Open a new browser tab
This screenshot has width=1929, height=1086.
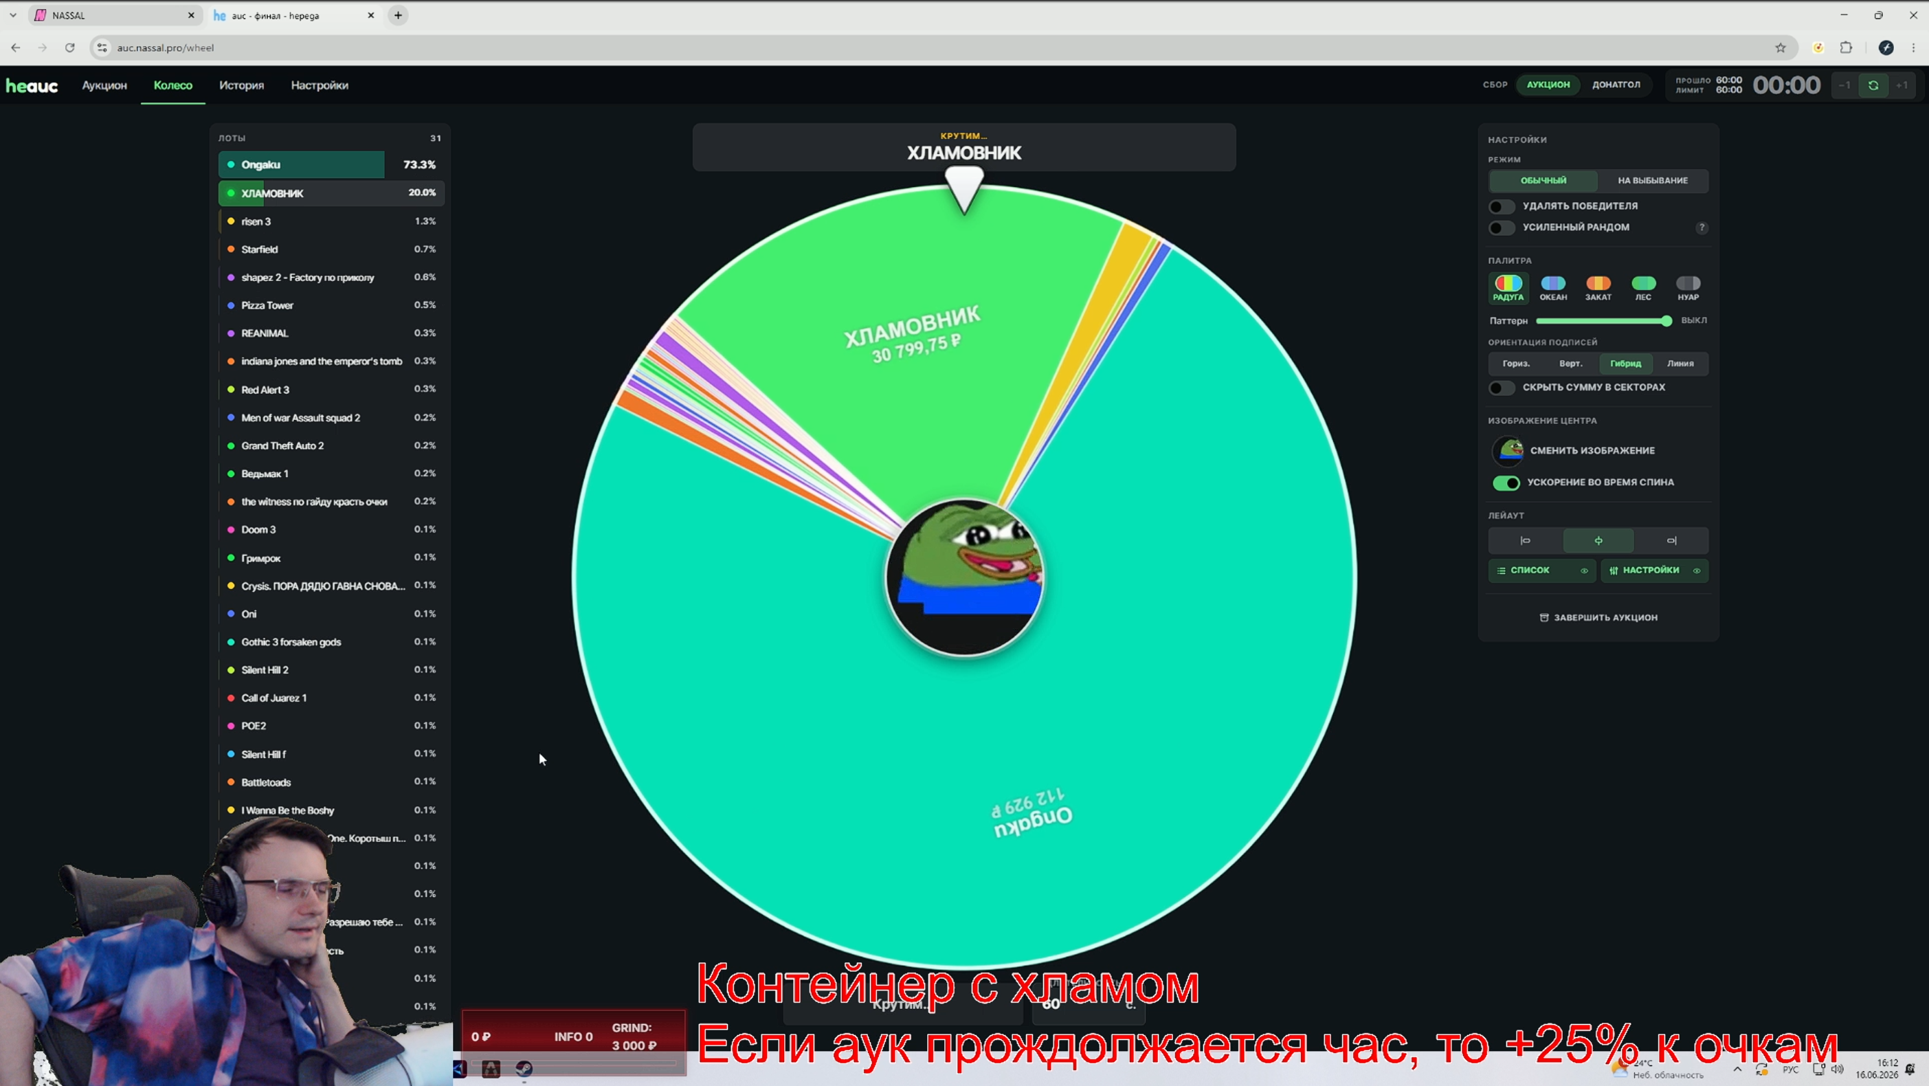click(x=399, y=15)
